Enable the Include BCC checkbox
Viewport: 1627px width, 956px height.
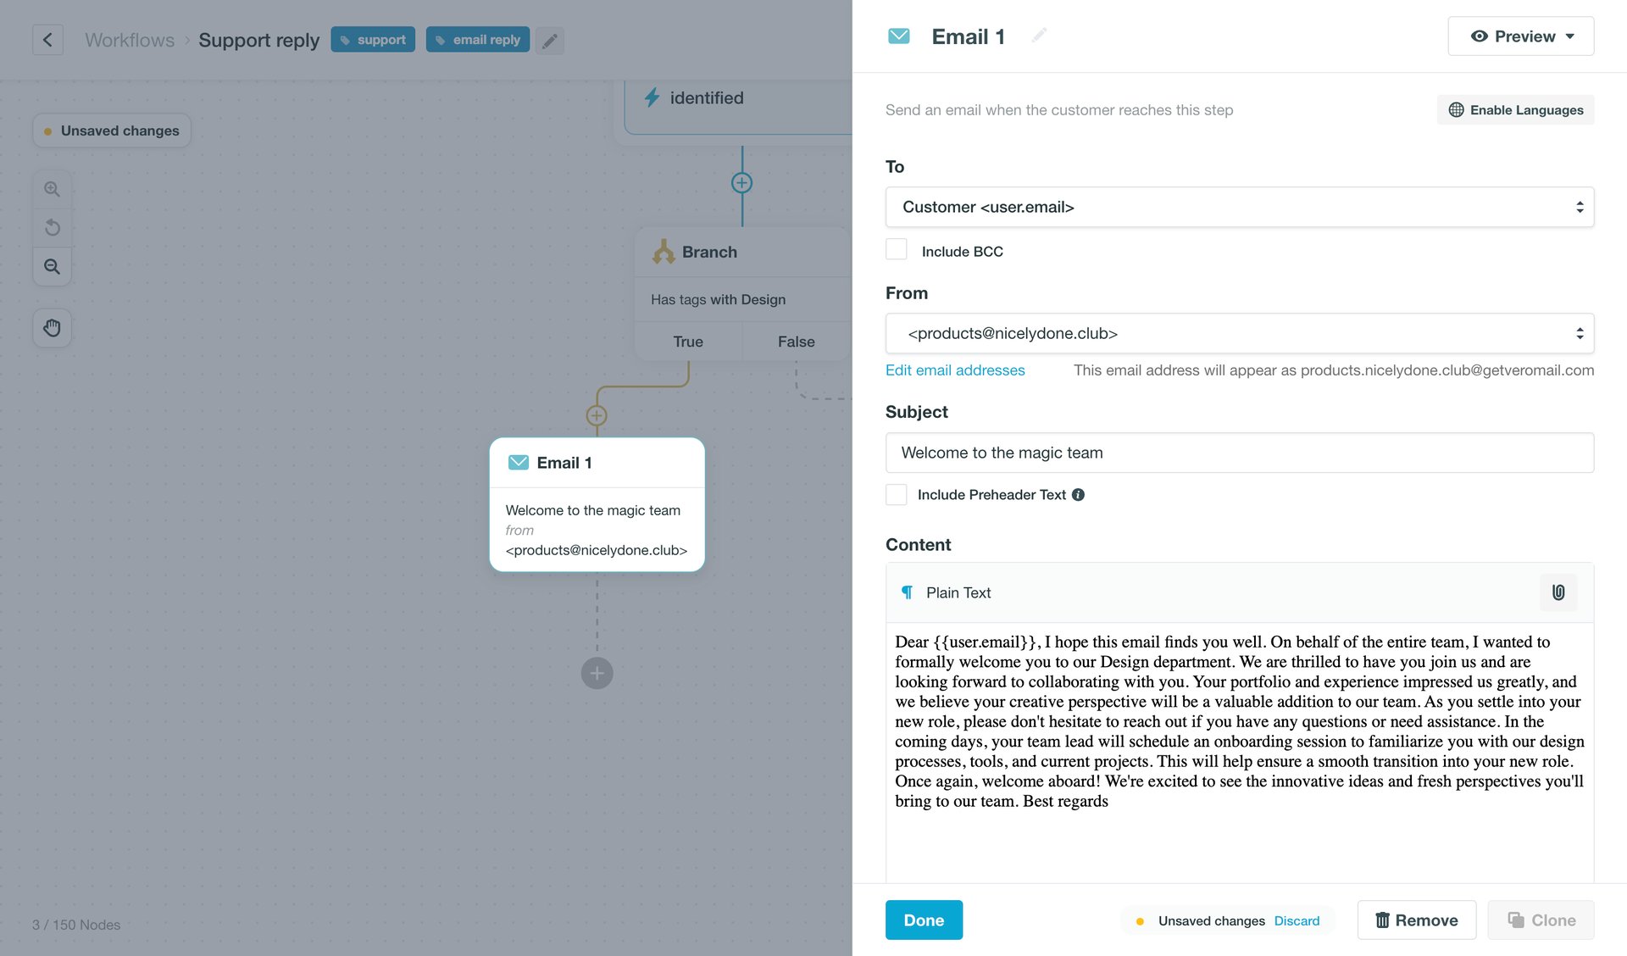[896, 248]
